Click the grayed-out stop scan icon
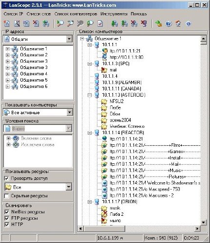 (x=80, y=24)
